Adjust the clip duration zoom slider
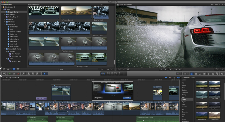The image size is (225, 122). tap(102, 69)
